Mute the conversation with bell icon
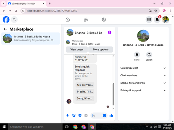Screen dimensions: 174x130 coord(137,54)
